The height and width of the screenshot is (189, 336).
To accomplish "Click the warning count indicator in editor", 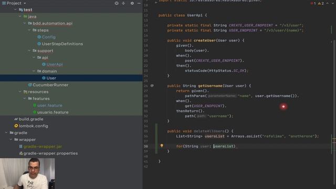I will (321, 4).
